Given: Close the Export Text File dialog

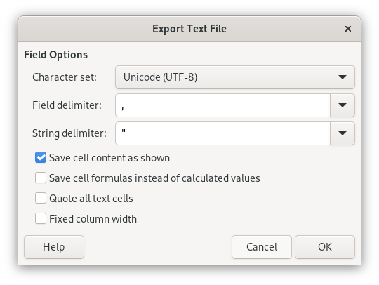Looking at the screenshot, I should point(348,29).
